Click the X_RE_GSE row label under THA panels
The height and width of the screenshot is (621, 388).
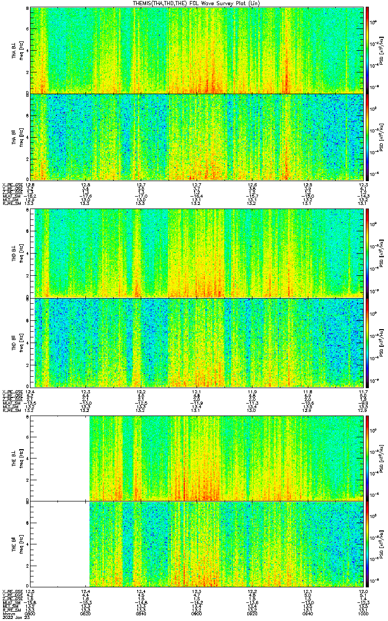click(x=12, y=185)
